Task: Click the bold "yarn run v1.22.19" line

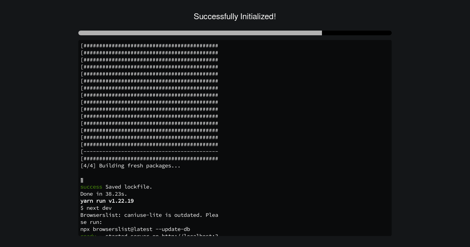Action: tap(107, 201)
